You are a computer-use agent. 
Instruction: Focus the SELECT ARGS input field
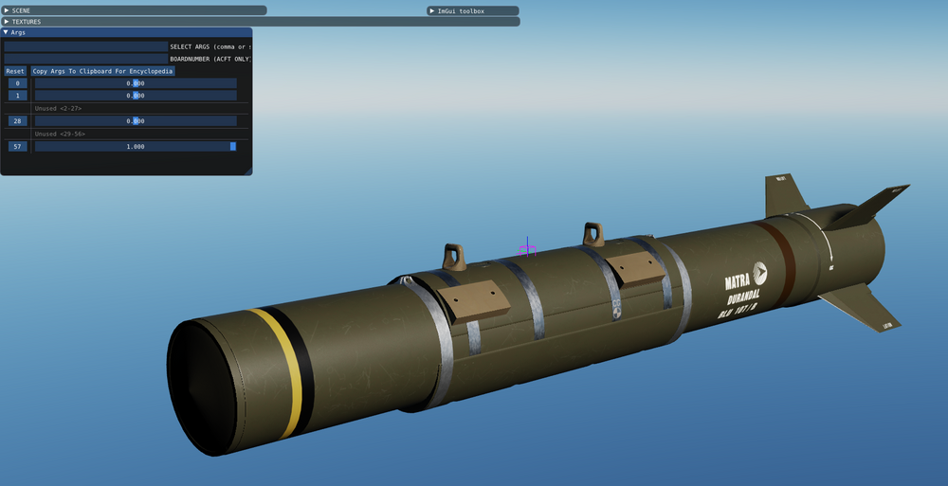pos(86,46)
